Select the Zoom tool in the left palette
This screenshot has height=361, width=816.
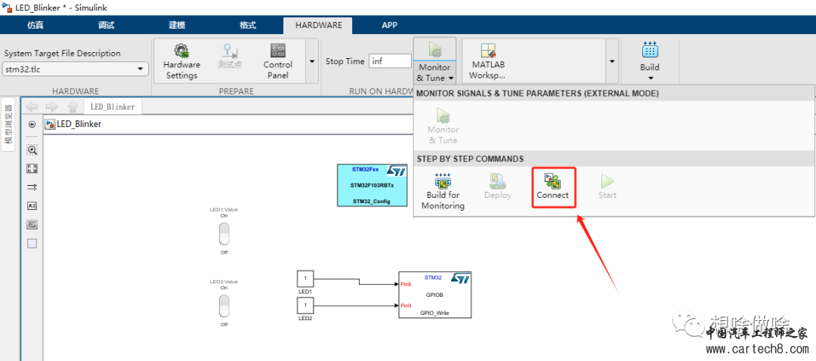32,150
